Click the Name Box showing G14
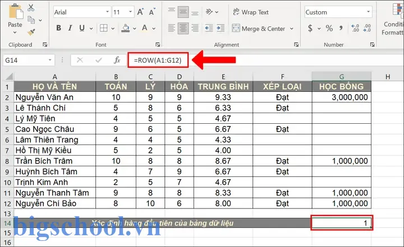Image resolution: width=404 pixels, height=247 pixels. pyautogui.click(x=25, y=60)
